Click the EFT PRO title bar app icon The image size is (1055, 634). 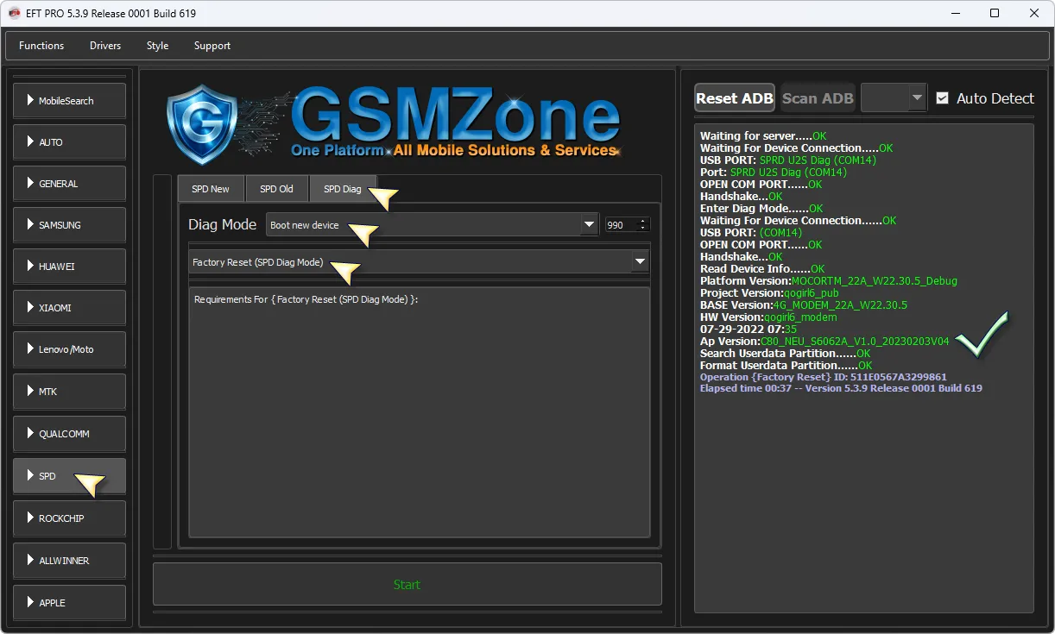tap(14, 13)
